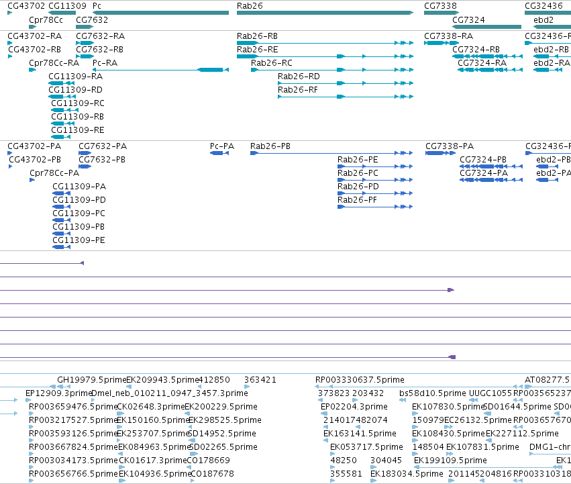
Task: Select the GH19979.5prime feature
Action: click(x=91, y=380)
